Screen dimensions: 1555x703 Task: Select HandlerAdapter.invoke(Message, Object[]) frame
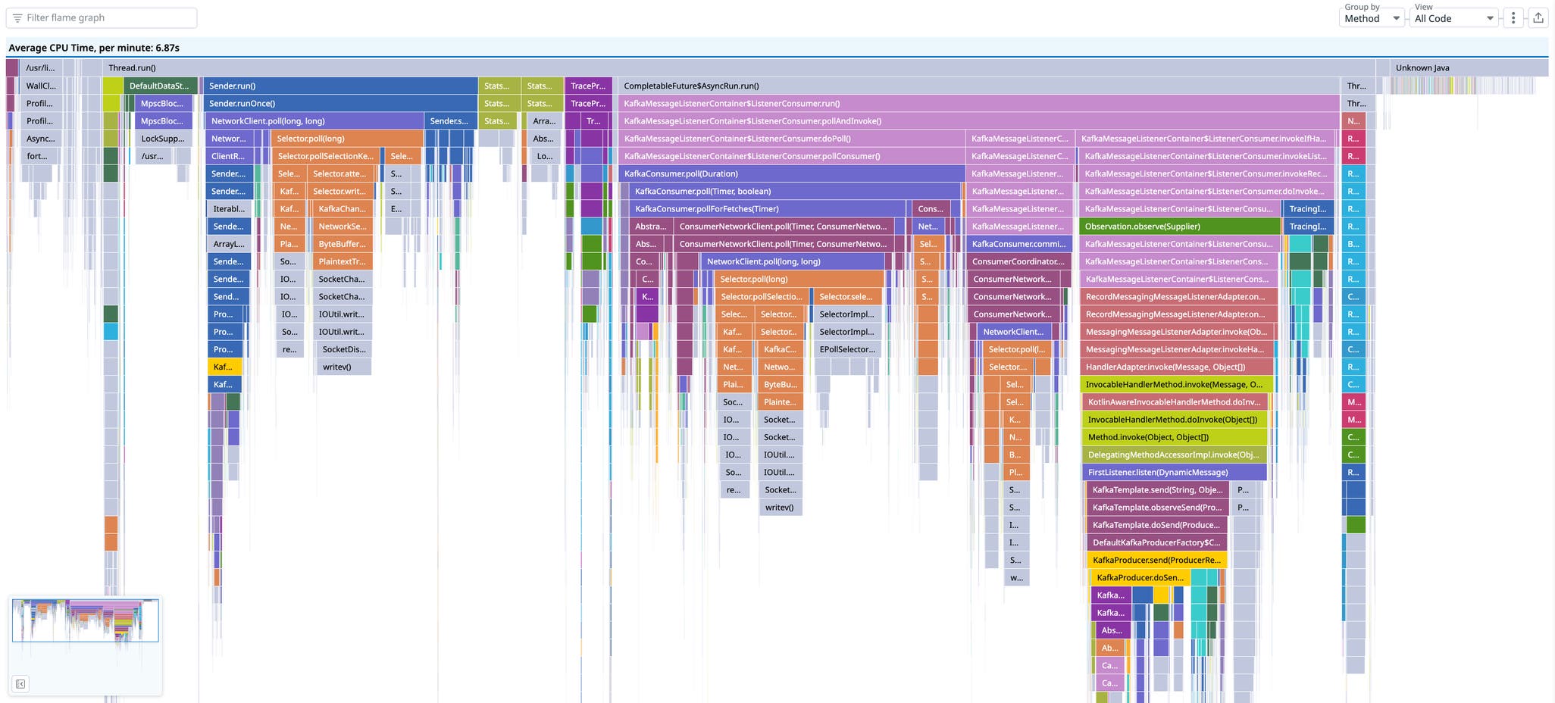point(1176,367)
